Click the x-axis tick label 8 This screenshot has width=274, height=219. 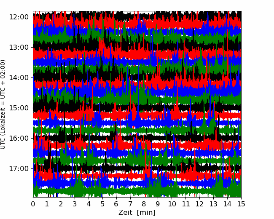pos(144,204)
